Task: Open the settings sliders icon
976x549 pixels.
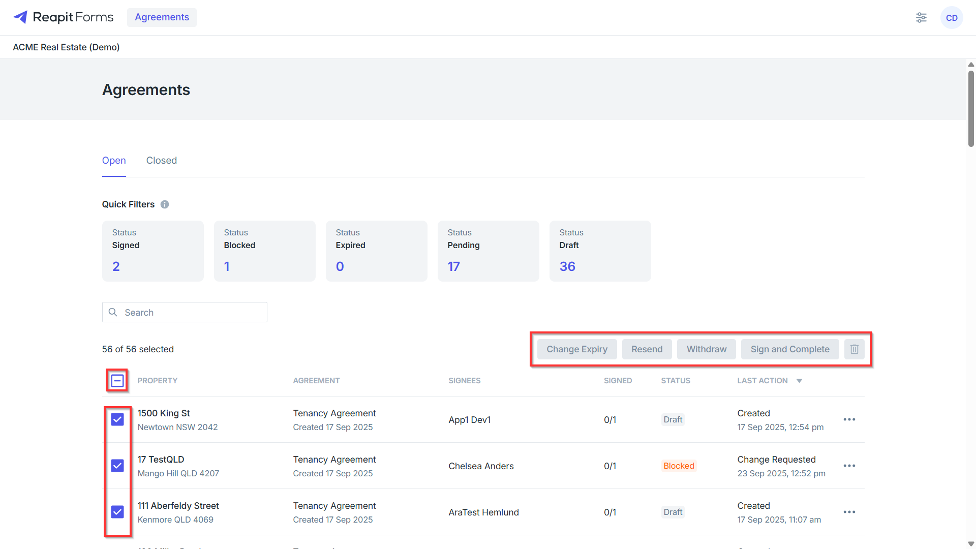Action: click(921, 18)
